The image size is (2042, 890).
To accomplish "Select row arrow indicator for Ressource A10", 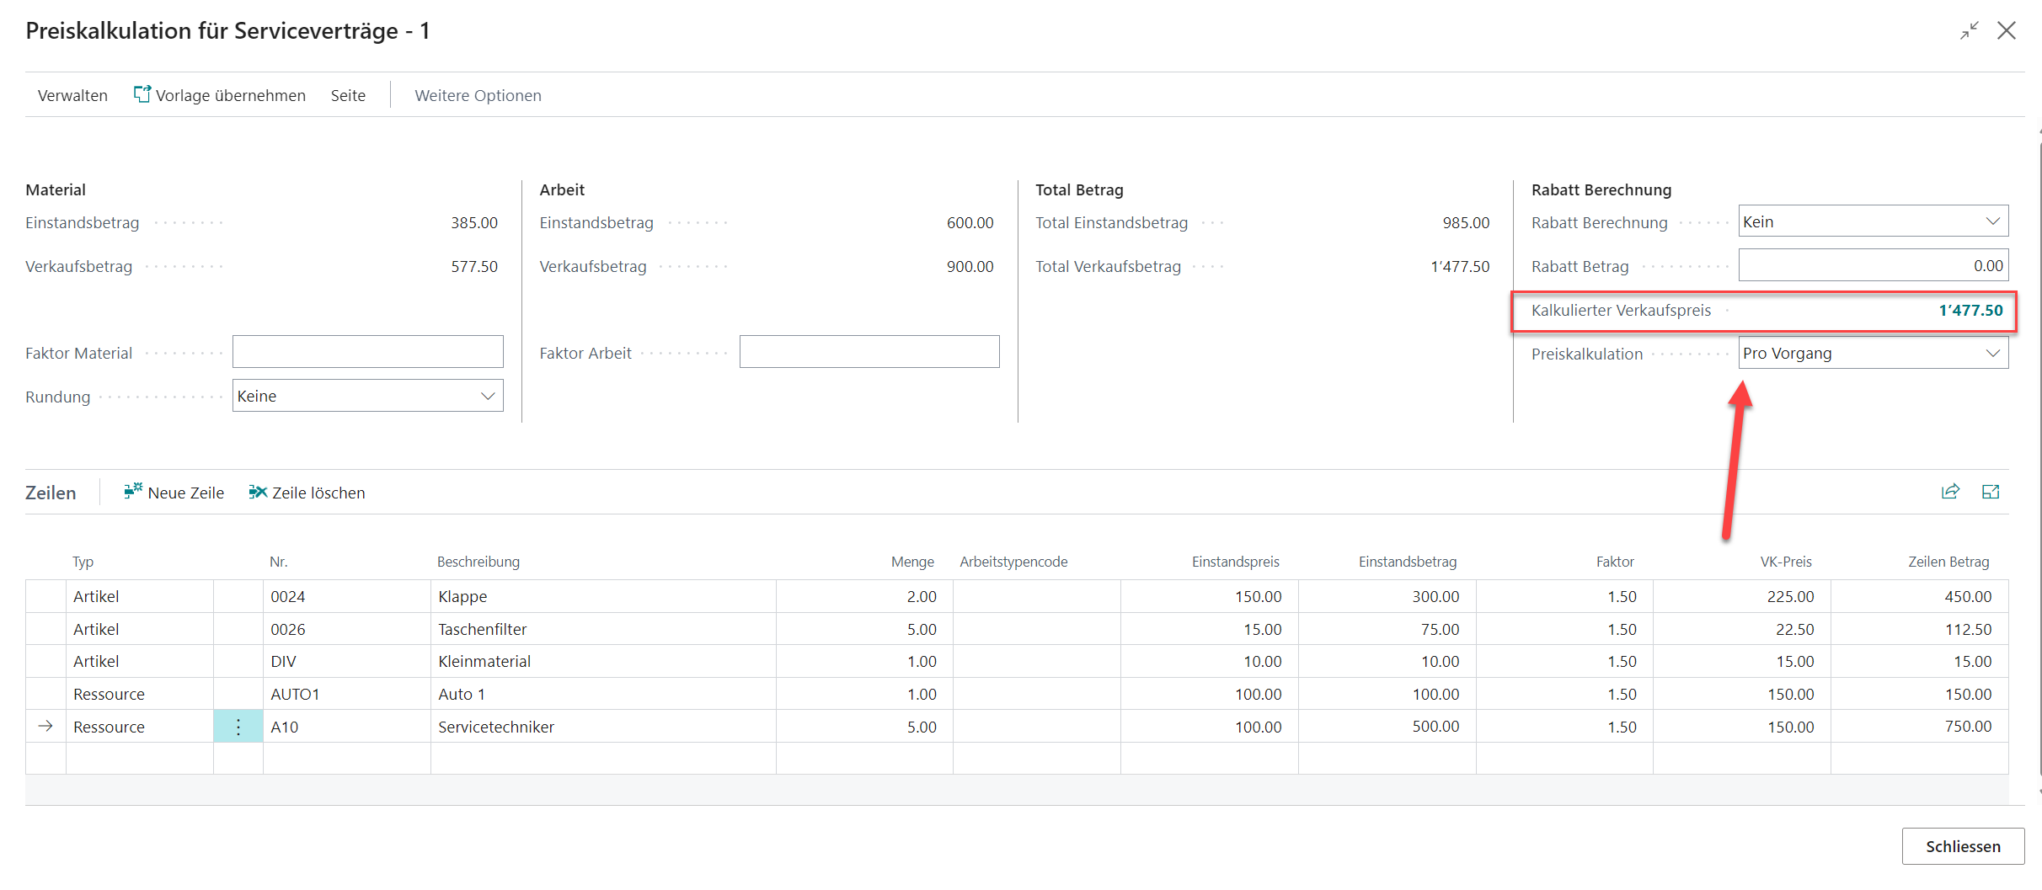I will pos(45,726).
